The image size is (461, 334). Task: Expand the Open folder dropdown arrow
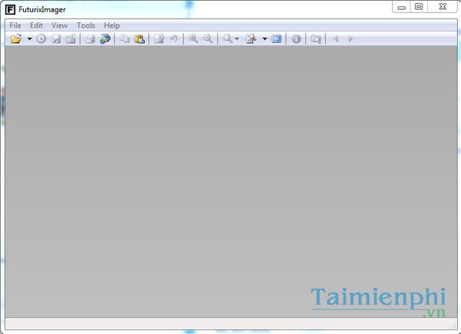(29, 39)
